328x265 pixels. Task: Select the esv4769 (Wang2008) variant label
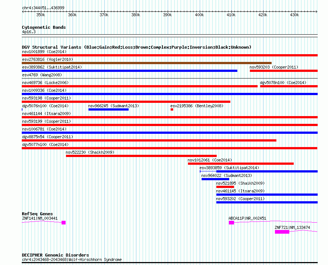(42, 75)
